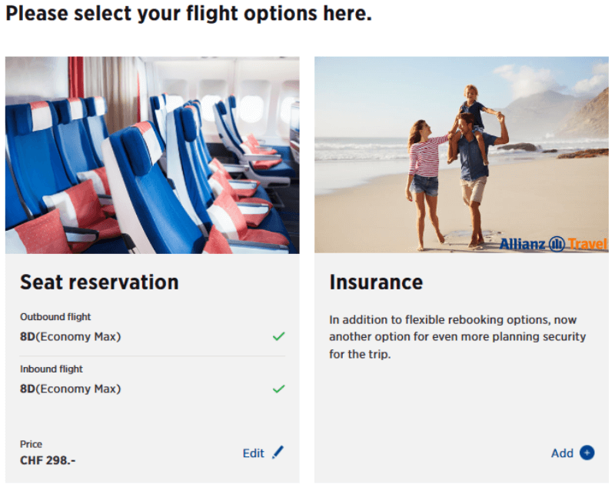Click the Allianz wordmark on the beach photo

(x=522, y=244)
